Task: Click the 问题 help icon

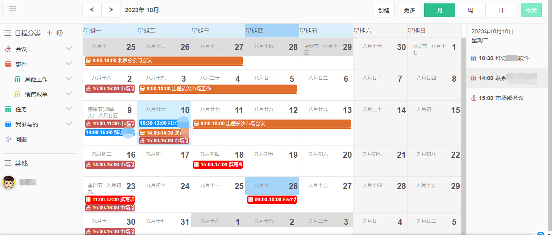Action: pos(8,139)
